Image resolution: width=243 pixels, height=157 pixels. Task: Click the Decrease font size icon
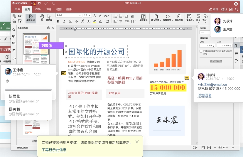(x=100, y=15)
